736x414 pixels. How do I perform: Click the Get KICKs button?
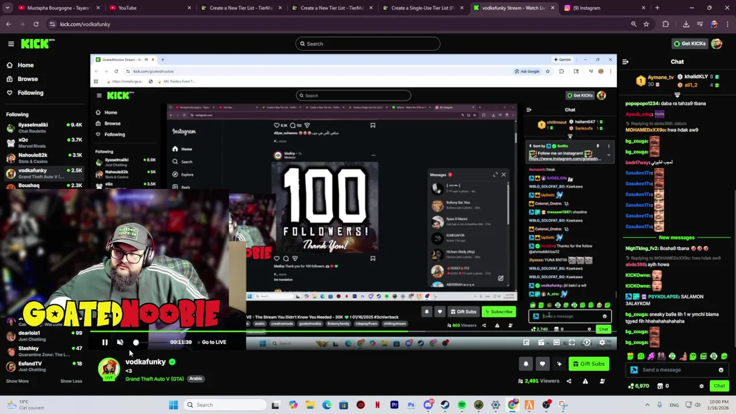tap(689, 44)
